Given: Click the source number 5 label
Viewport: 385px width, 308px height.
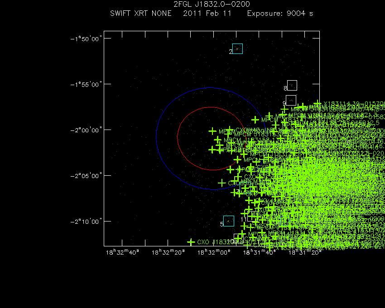Looking at the screenshot, I should tap(221, 224).
